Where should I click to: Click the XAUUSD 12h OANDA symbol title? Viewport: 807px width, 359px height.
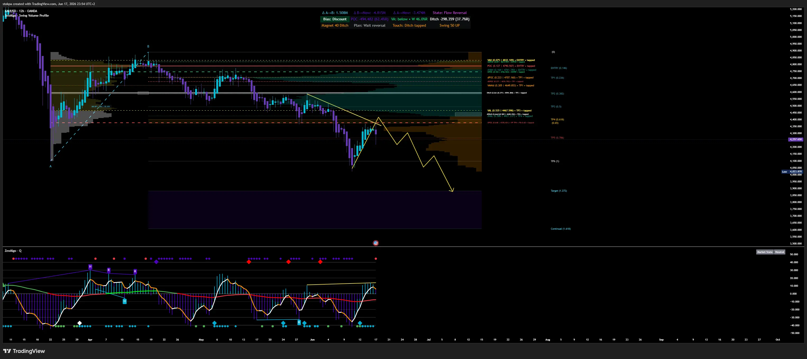pyautogui.click(x=21, y=11)
